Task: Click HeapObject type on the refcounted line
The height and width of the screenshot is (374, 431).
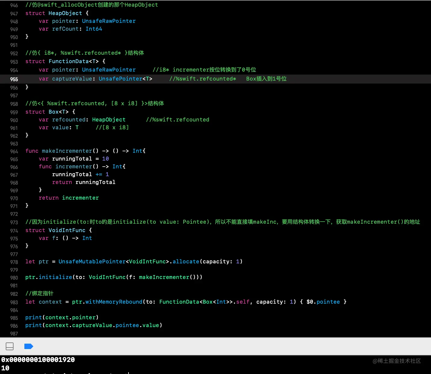Action: click(109, 120)
